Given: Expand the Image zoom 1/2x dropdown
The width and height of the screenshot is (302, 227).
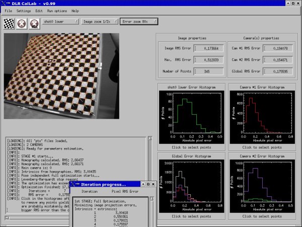Looking at the screenshot, I should click(99, 22).
